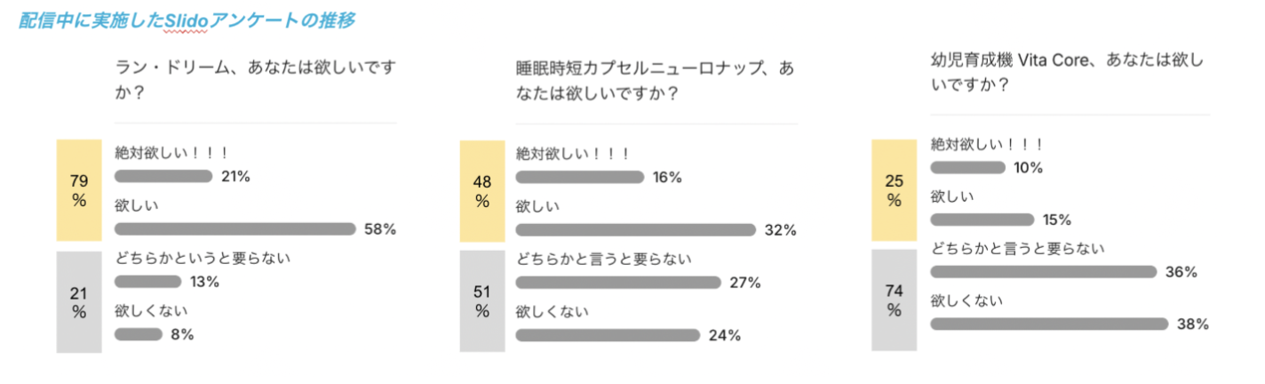
Task: Select the 10% 絶対欲しい bar in the Vita Core poll
Action: click(967, 168)
